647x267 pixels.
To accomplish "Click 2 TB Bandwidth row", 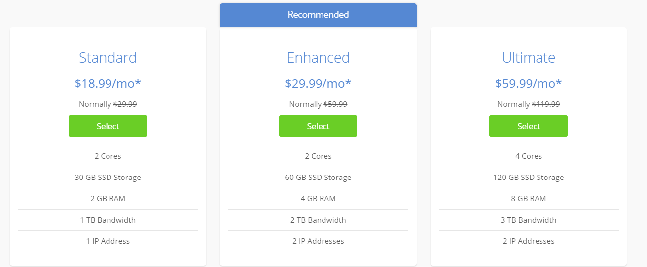I will (318, 220).
